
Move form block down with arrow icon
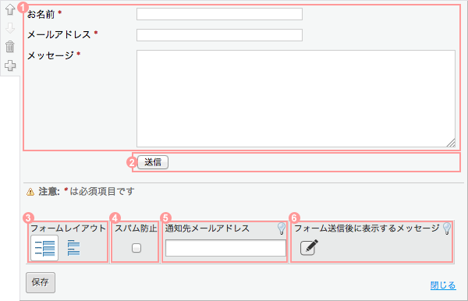click(x=10, y=28)
